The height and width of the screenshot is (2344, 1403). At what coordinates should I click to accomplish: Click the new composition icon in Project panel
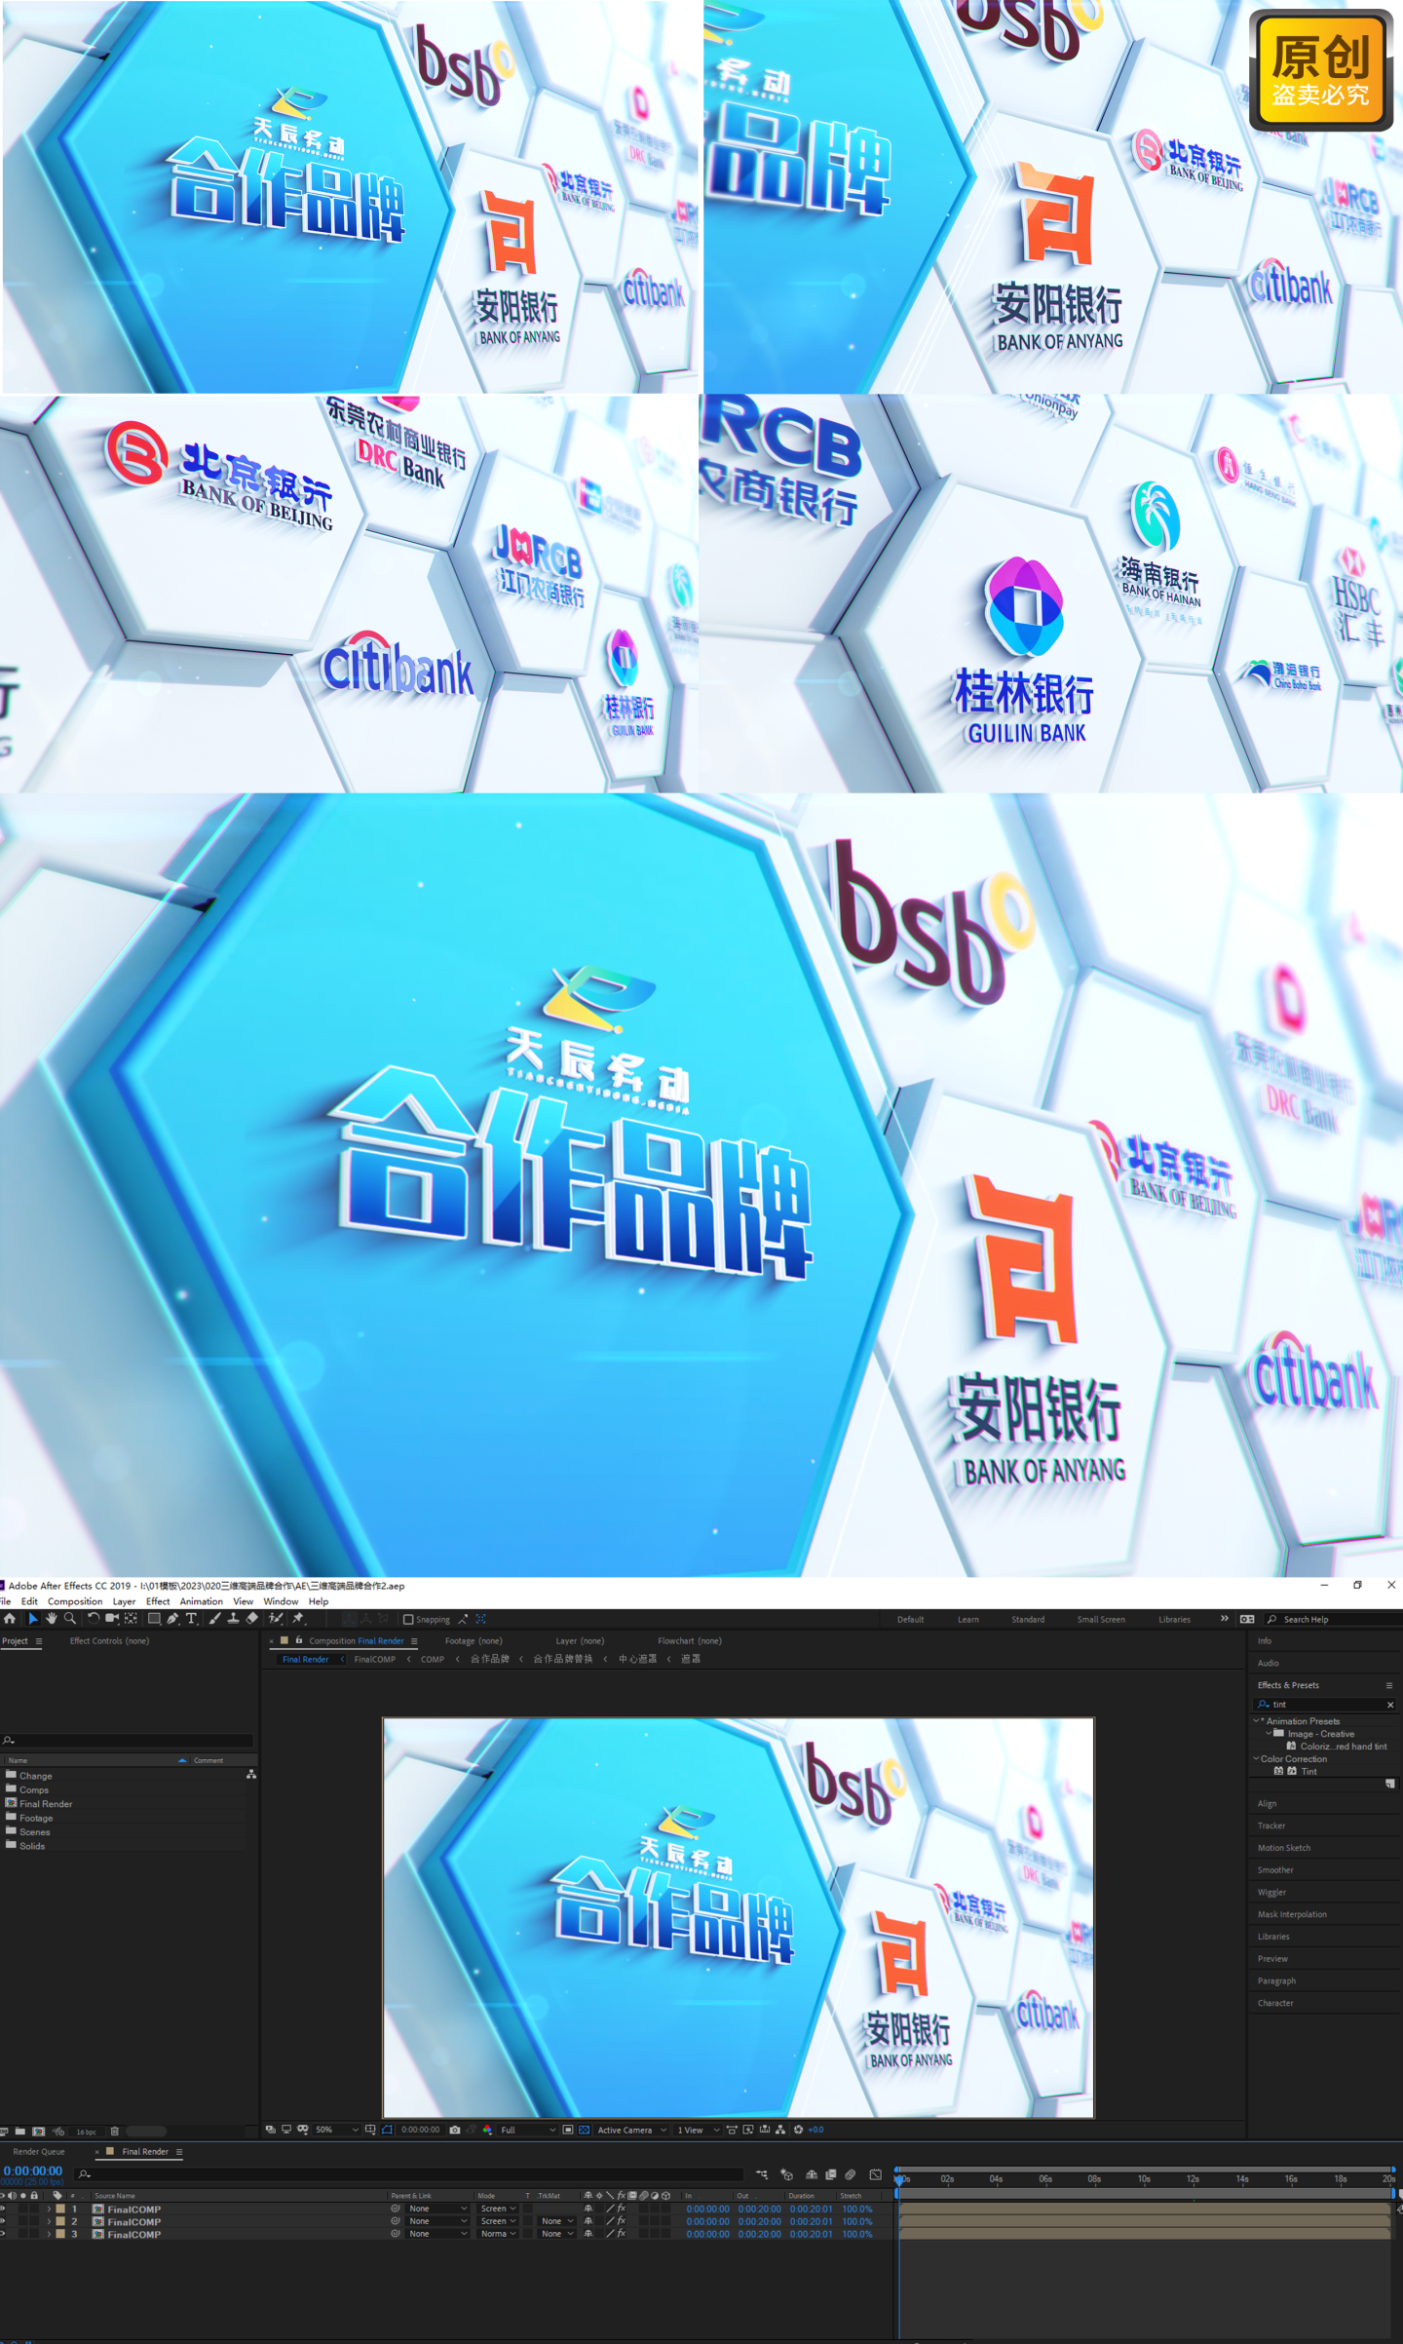coord(38,2132)
